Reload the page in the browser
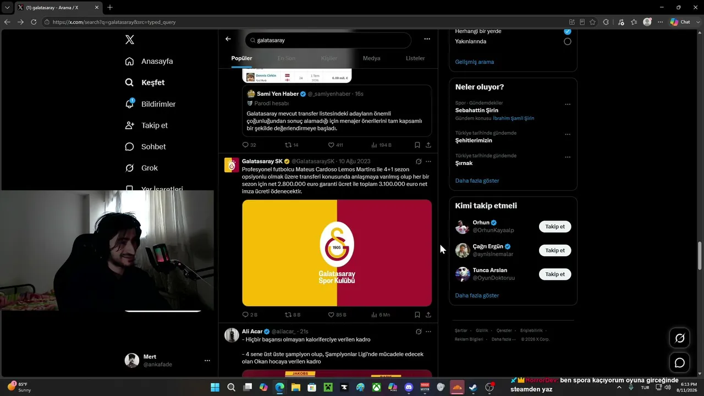This screenshot has width=704, height=396. tap(34, 22)
